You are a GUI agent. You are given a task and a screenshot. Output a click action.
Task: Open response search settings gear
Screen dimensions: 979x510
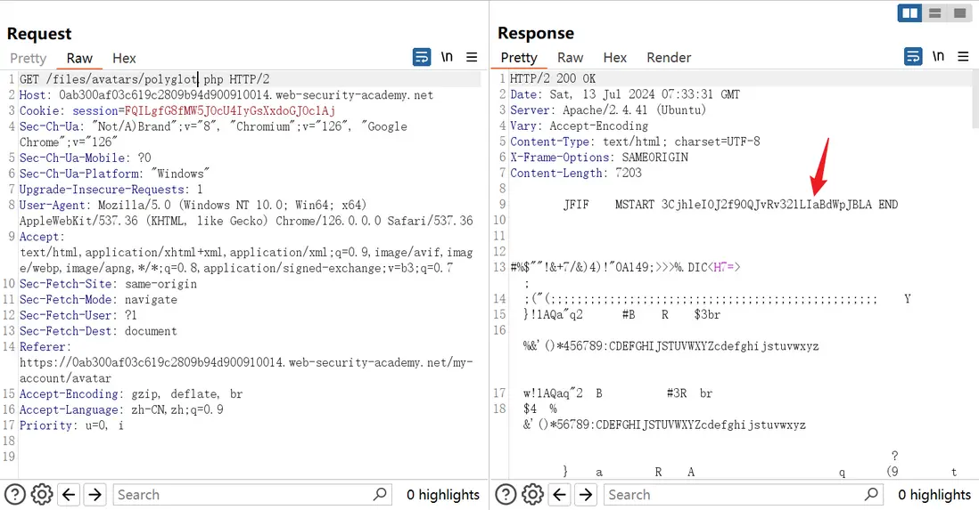tap(532, 495)
